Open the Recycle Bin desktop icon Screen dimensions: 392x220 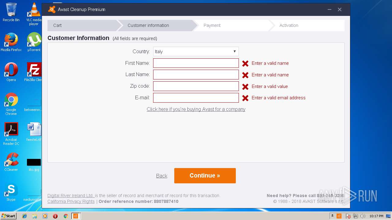[11, 12]
